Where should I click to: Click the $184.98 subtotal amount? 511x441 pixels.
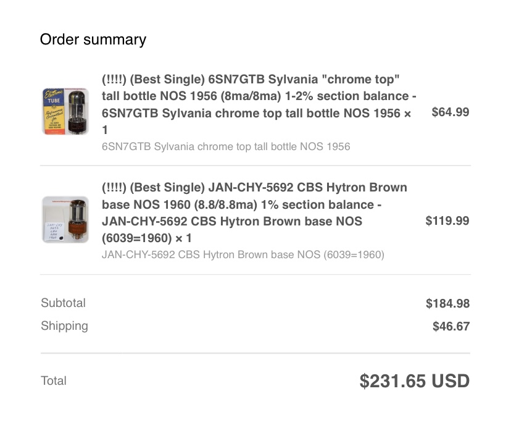(447, 303)
